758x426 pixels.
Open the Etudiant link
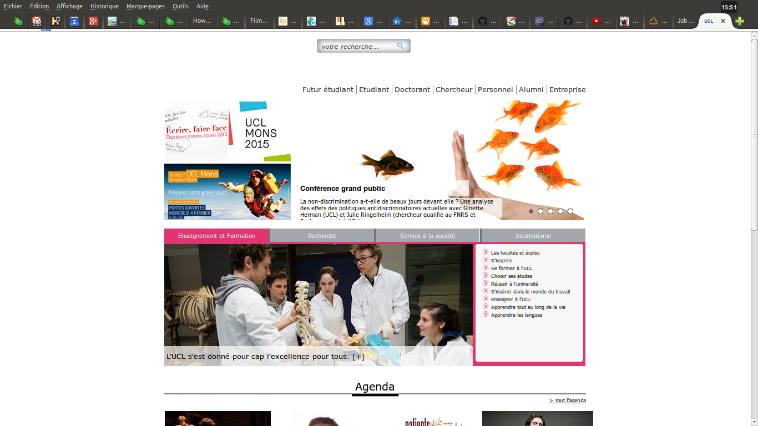(374, 89)
